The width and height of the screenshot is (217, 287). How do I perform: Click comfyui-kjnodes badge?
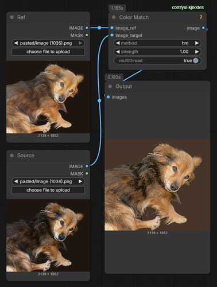pyautogui.click(x=188, y=7)
